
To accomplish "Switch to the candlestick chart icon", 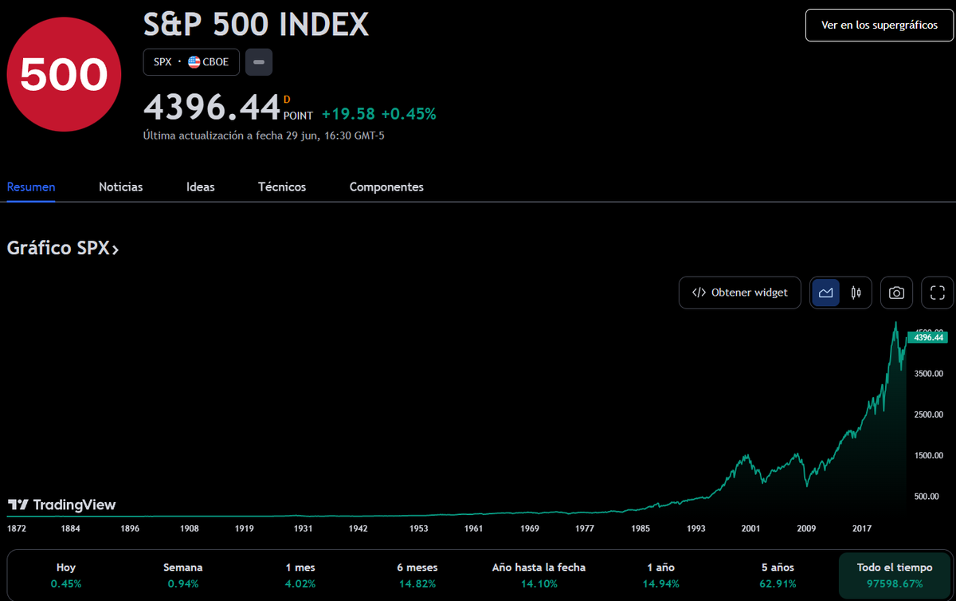I will pyautogui.click(x=856, y=293).
